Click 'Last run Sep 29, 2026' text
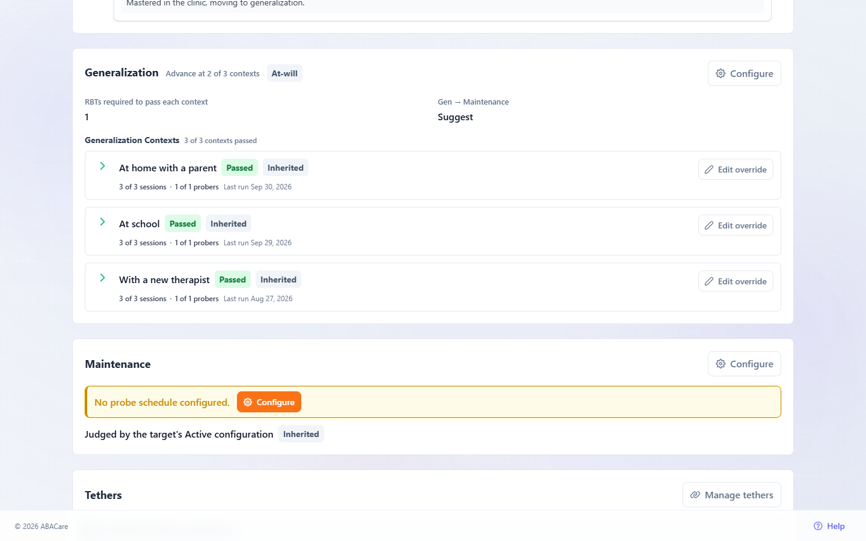This screenshot has width=866, height=541. [257, 243]
